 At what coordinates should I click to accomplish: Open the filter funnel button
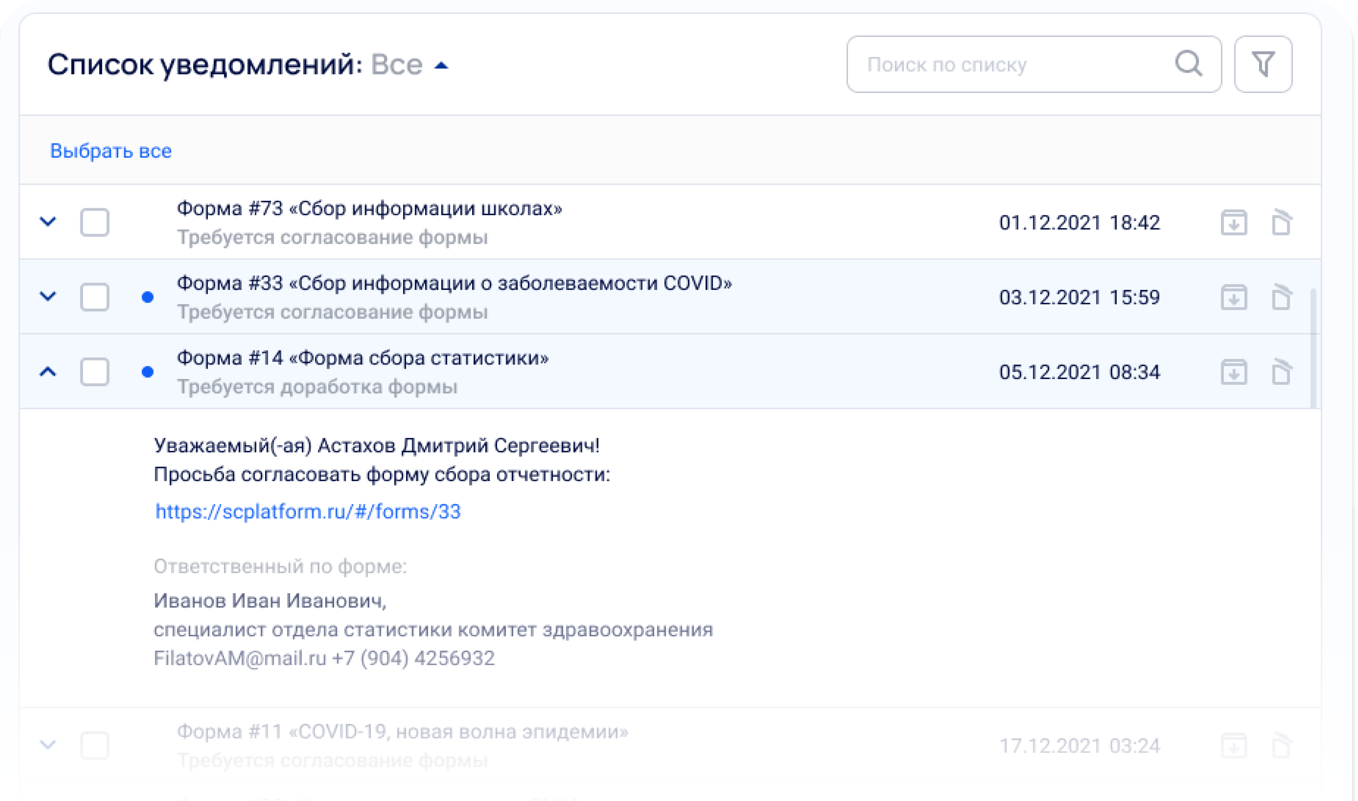point(1263,64)
